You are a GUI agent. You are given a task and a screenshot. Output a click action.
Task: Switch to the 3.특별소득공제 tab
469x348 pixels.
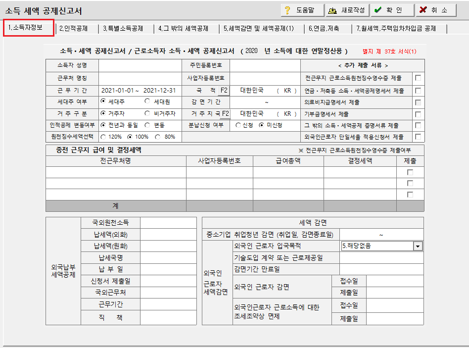(123, 28)
